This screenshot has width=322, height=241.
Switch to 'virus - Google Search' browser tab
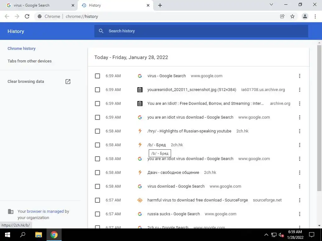pyautogui.click(x=39, y=6)
